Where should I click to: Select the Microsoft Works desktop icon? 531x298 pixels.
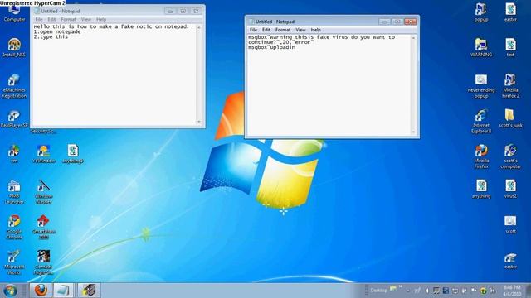[14, 262]
